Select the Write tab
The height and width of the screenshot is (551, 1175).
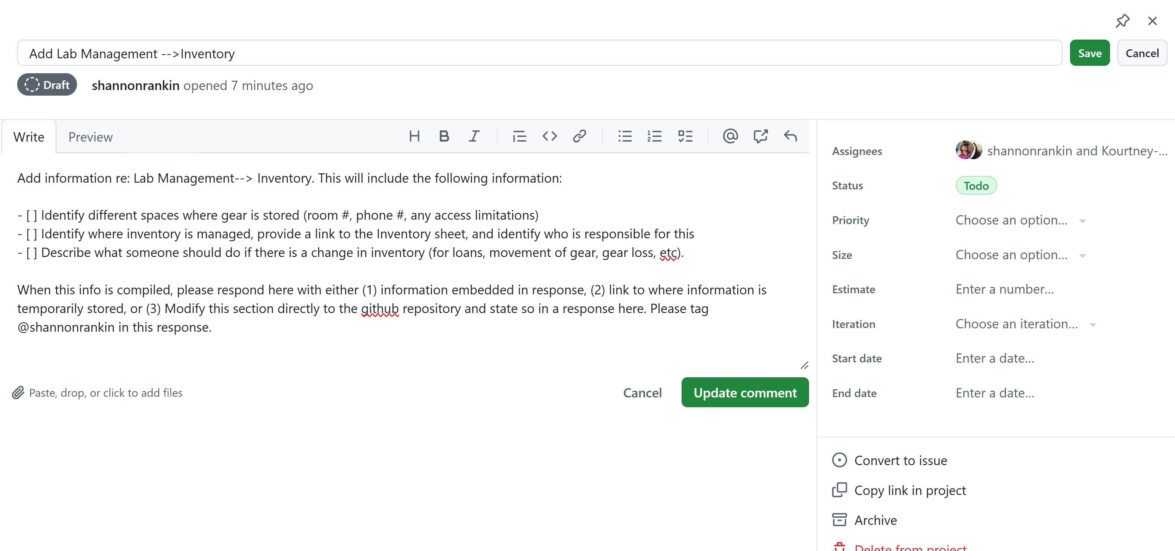click(29, 137)
